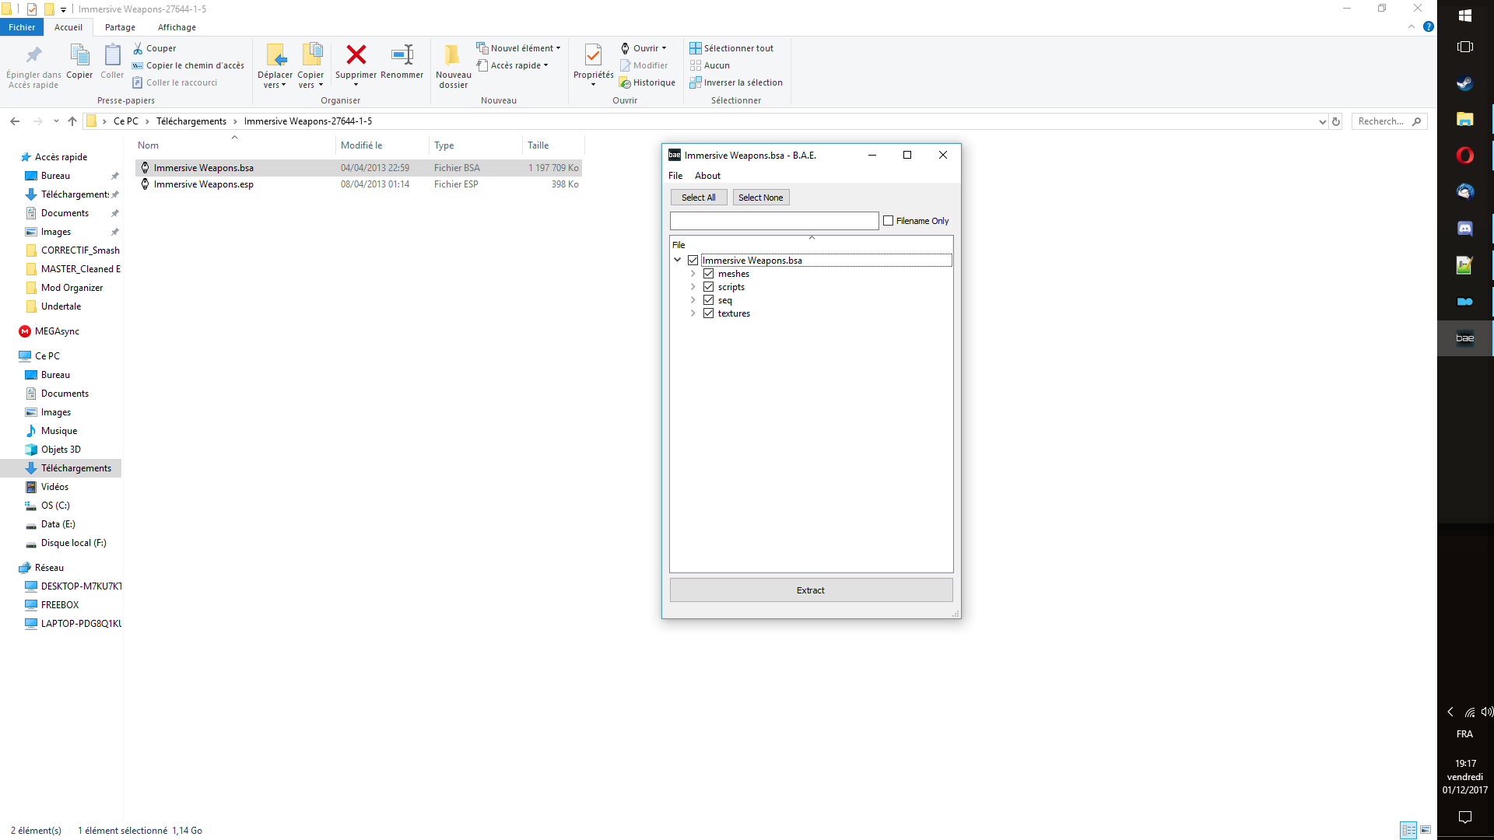
Task: Click Ce PC in the address breadcrumb
Action: point(126,121)
